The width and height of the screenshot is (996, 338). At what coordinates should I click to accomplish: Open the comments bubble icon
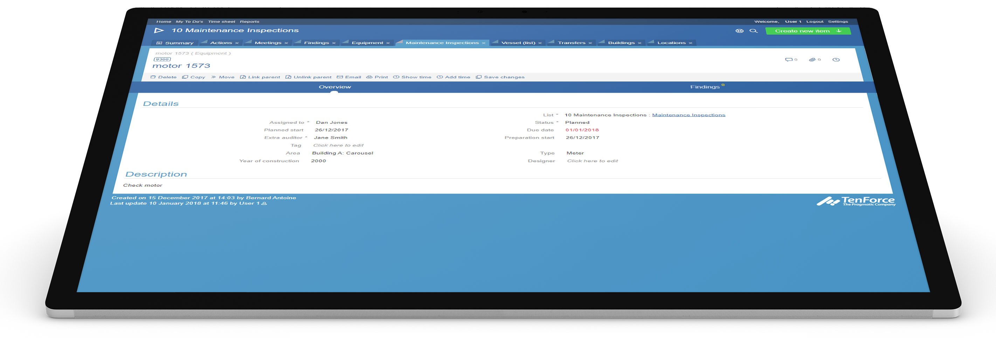[788, 59]
